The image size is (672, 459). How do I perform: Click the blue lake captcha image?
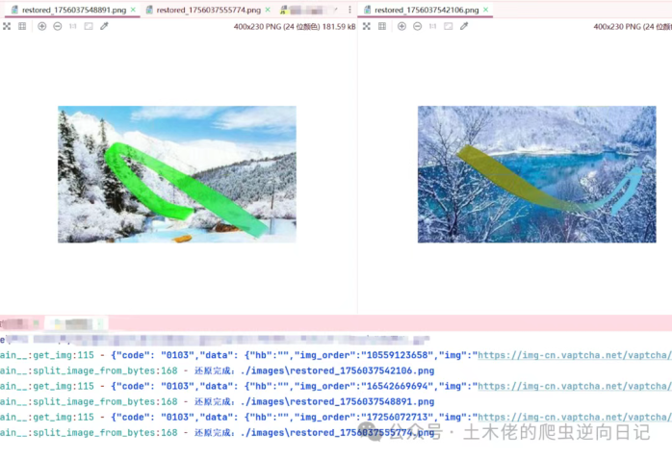pyautogui.click(x=536, y=173)
